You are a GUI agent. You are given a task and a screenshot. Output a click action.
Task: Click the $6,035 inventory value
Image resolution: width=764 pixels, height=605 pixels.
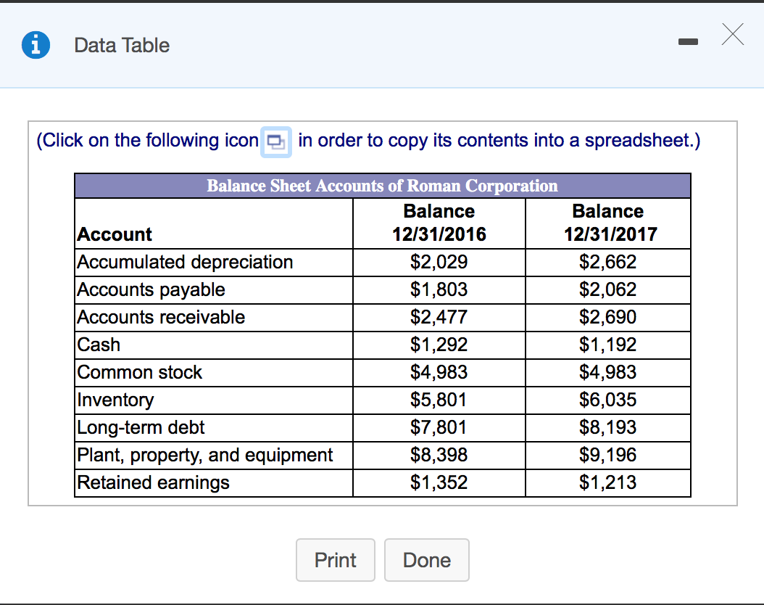pyautogui.click(x=608, y=400)
